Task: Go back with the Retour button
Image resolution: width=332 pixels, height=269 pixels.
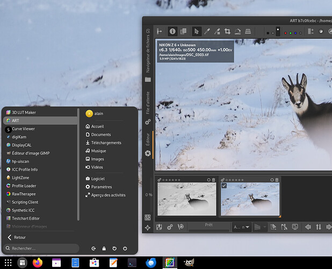Action: coord(17,237)
